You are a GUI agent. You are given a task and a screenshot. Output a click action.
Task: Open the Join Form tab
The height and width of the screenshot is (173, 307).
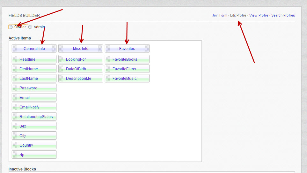tap(220, 15)
